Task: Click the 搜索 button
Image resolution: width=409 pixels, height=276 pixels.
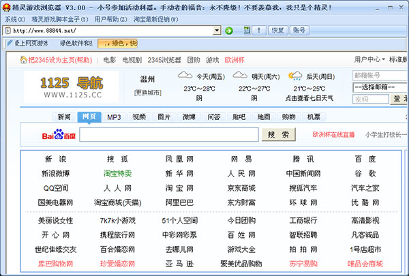Action: coord(278,134)
